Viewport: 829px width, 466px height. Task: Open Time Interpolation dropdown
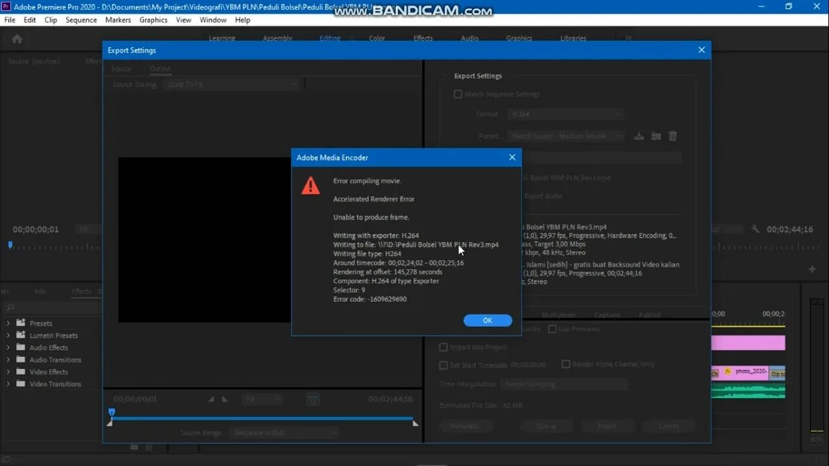click(564, 384)
